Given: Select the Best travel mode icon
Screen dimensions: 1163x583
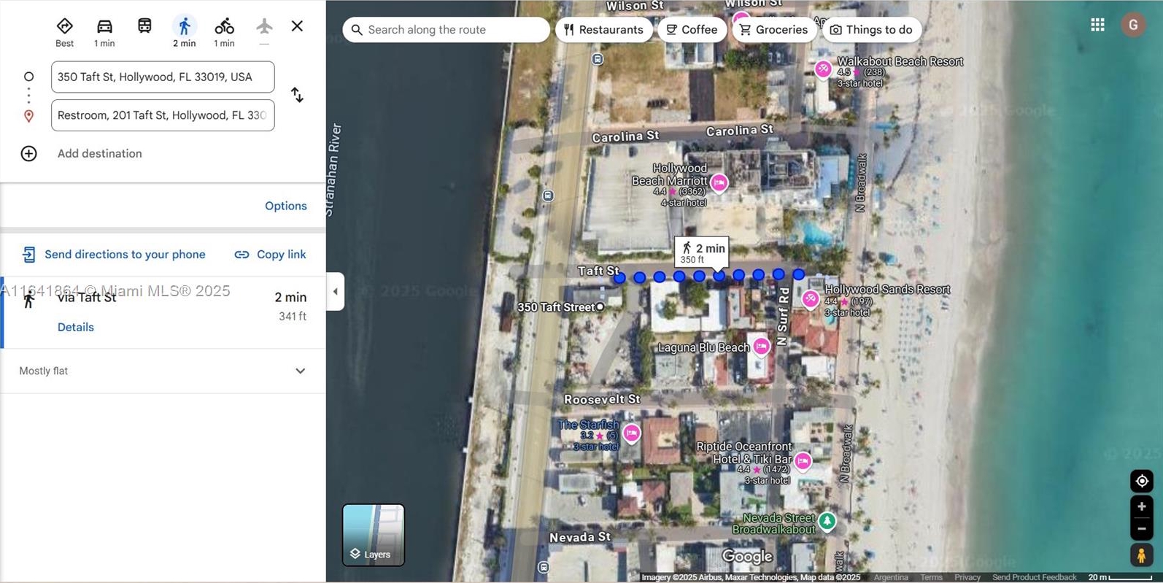Looking at the screenshot, I should pyautogui.click(x=64, y=26).
